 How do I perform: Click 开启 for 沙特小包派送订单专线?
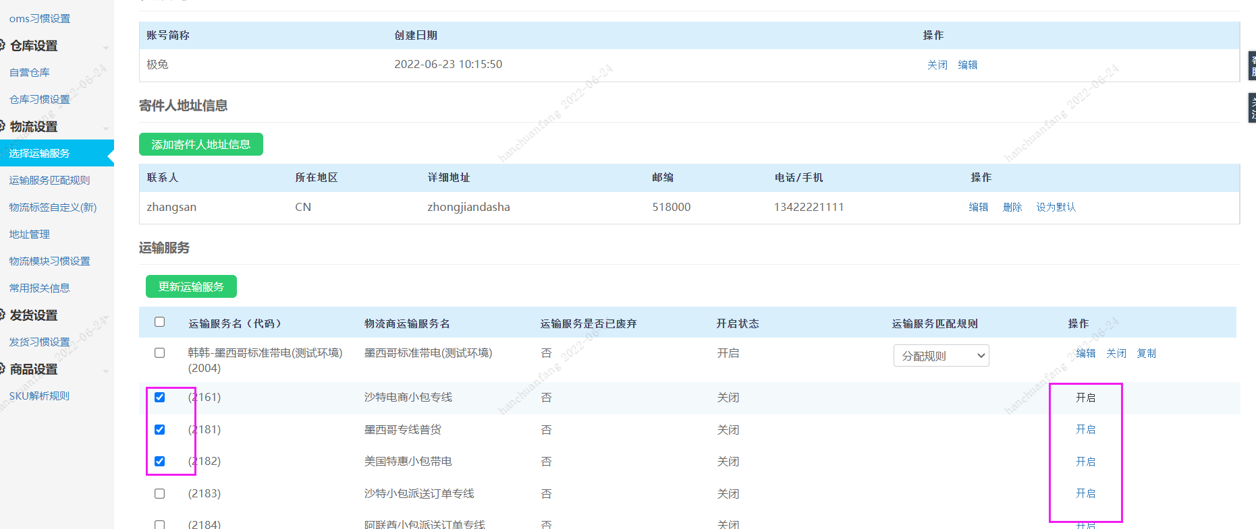1086,494
